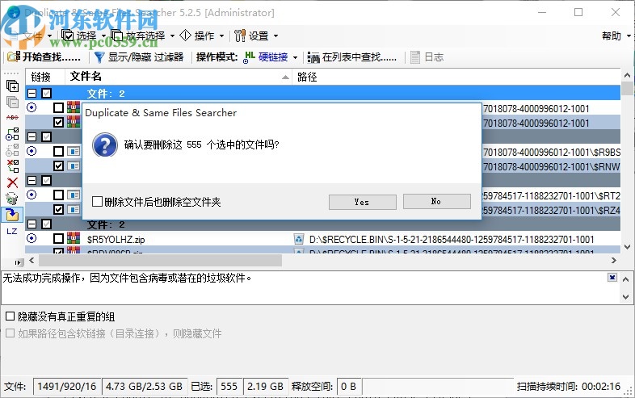Click recycle bin icon beside $R5YOLHZ.zip path
Image resolution: width=635 pixels, height=398 pixels.
[299, 239]
